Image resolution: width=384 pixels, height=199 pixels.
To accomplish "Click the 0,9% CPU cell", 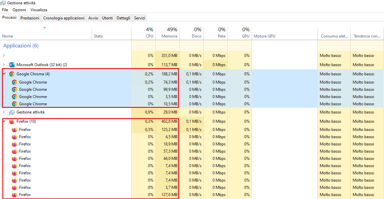I will 143,112.
